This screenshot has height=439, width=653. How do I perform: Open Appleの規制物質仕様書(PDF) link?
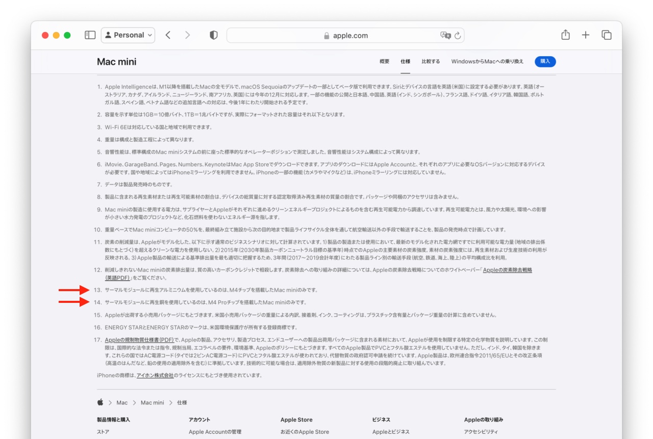click(x=139, y=340)
